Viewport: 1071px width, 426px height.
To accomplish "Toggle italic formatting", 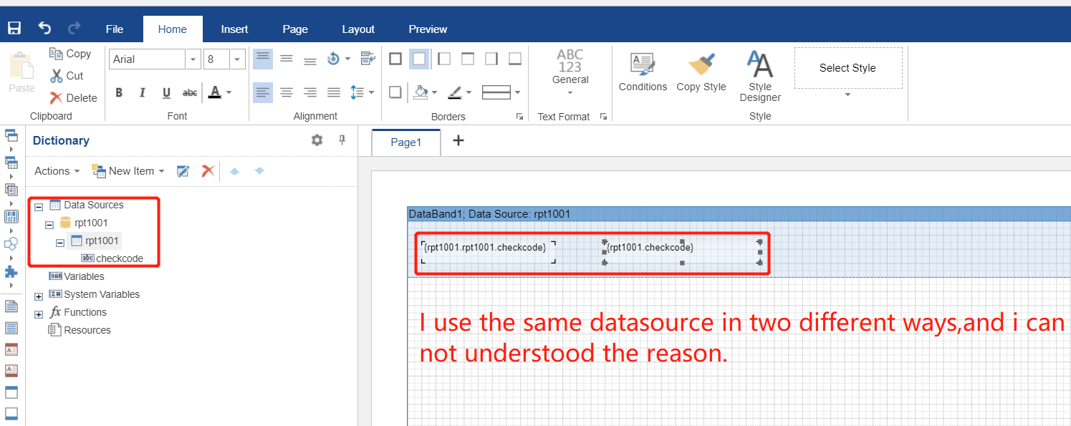I will (x=143, y=92).
